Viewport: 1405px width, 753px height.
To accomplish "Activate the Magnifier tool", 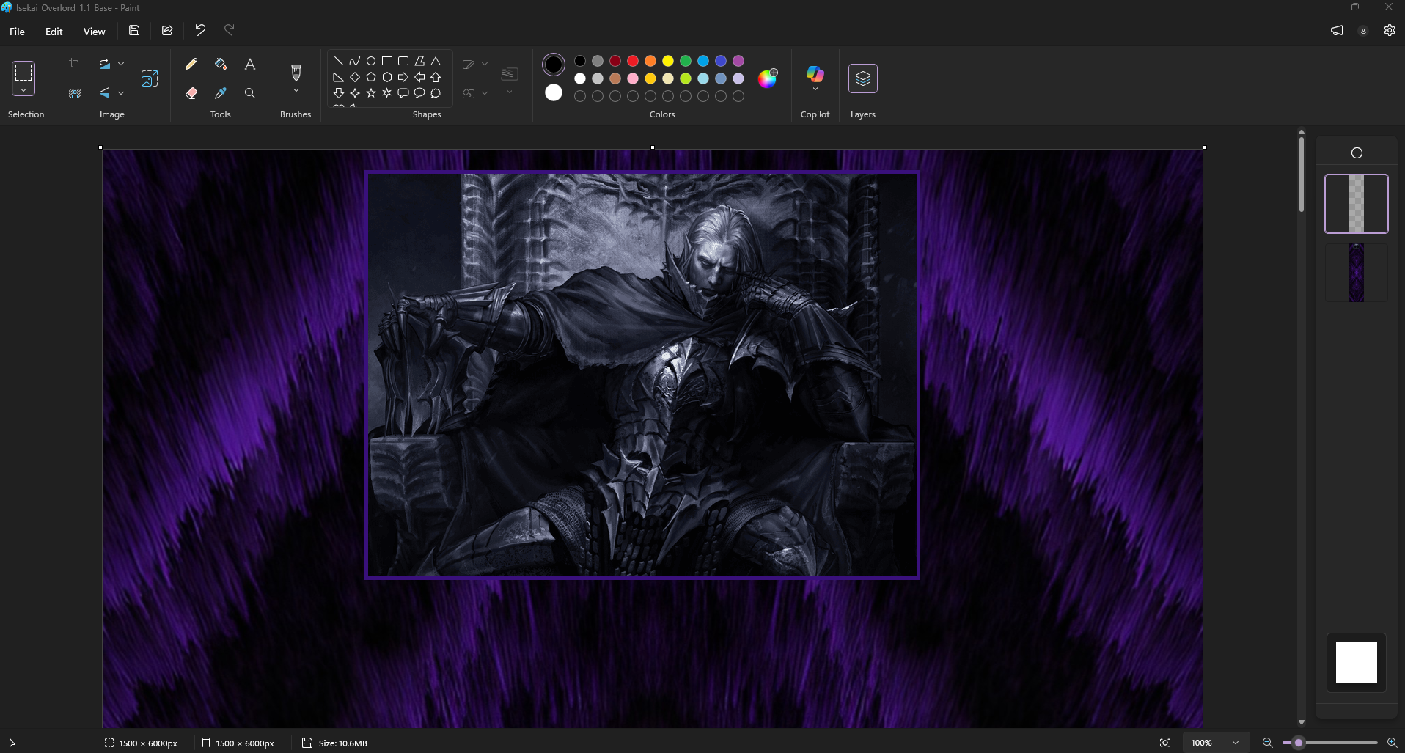I will tap(250, 93).
